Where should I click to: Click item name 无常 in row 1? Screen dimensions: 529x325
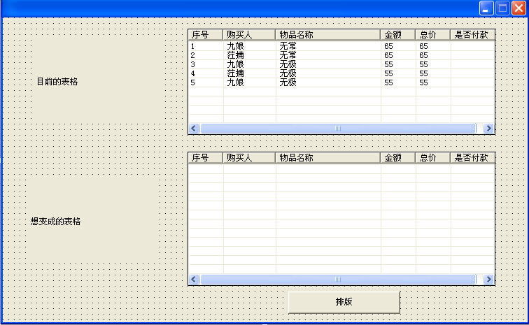point(288,46)
